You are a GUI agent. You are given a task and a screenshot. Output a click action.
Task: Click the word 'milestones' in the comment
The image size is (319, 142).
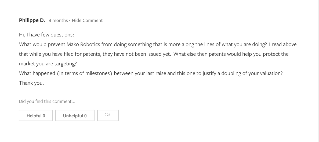click(x=98, y=73)
